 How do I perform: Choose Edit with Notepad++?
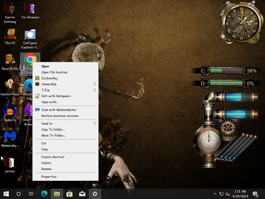tap(65, 96)
